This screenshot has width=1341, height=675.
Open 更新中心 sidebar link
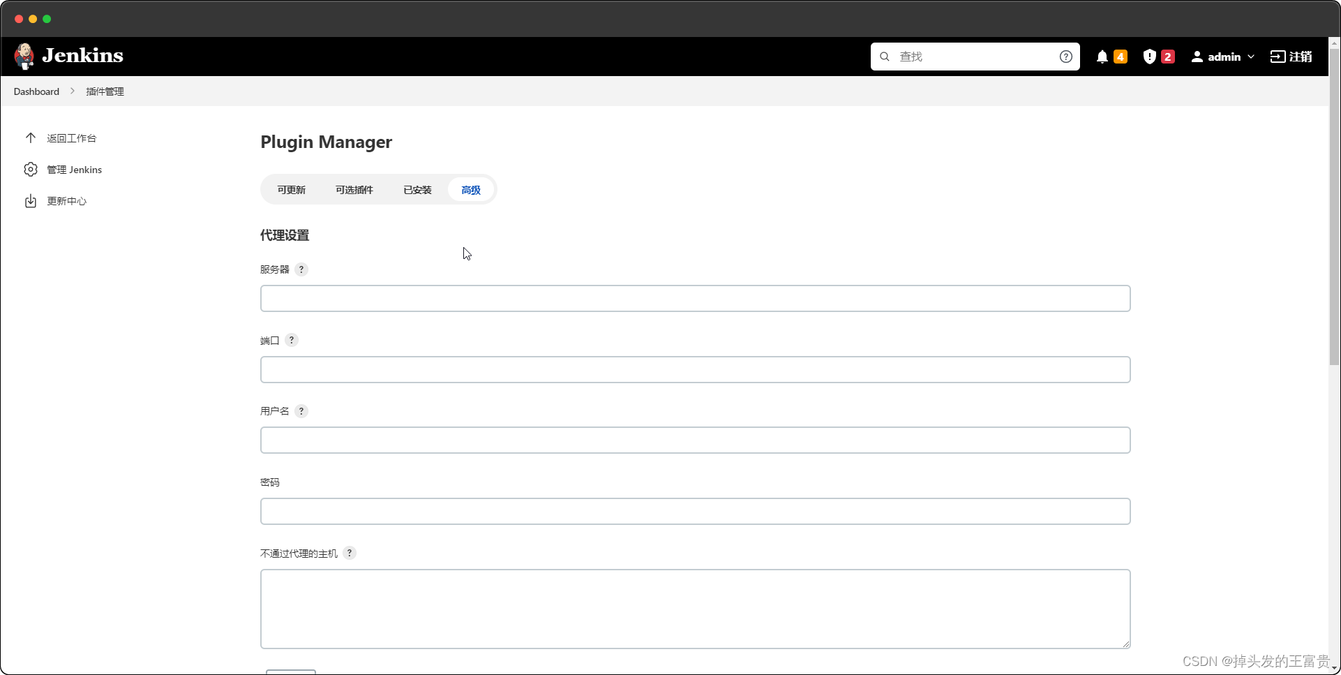coord(66,201)
